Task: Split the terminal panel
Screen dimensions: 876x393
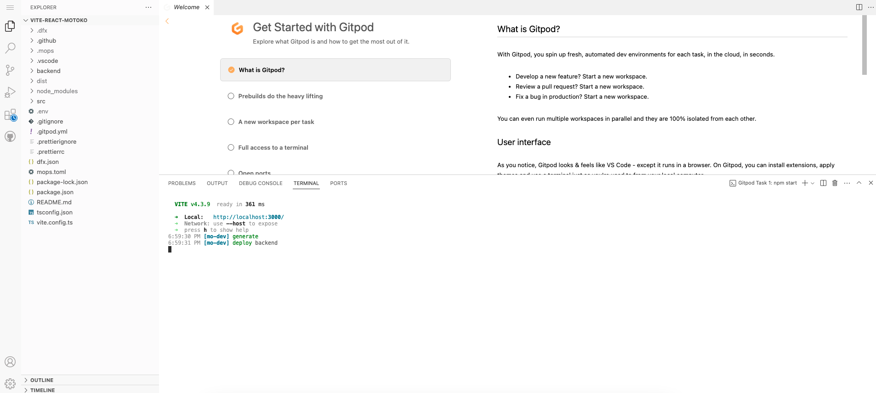Action: (823, 183)
